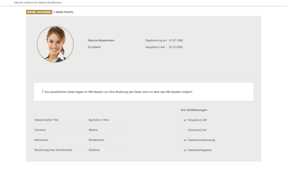Click the VBI-System notice text
The image size is (287, 191).
(x=118, y=92)
